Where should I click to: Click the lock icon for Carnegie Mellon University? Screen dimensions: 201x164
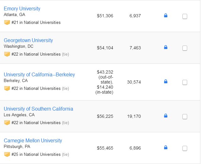166,147
